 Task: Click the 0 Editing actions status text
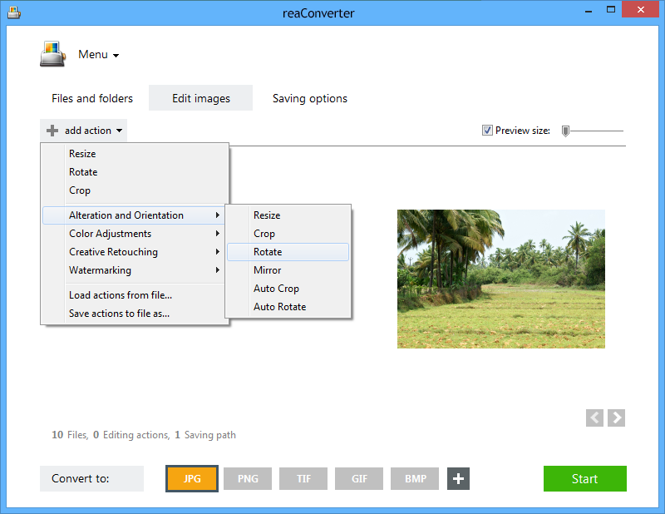[131, 435]
